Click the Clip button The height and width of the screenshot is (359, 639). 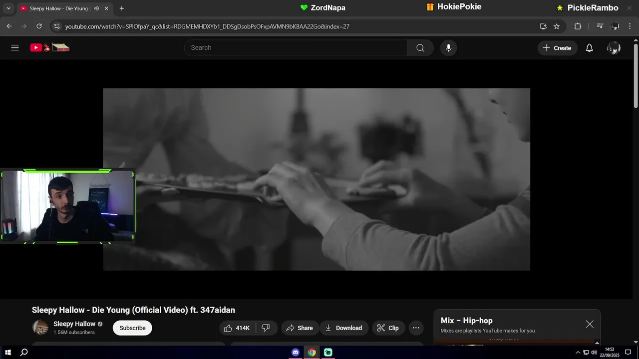click(388, 328)
